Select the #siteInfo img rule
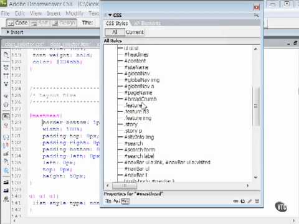The width and height of the screenshot is (299, 224). [x=139, y=137]
